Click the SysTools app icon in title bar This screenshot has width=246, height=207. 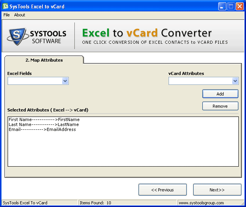pyautogui.click(x=5, y=6)
